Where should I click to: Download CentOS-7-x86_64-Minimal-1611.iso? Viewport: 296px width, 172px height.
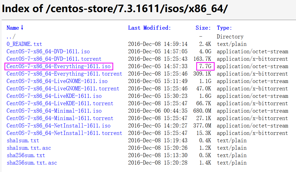pyautogui.click(x=54, y=111)
